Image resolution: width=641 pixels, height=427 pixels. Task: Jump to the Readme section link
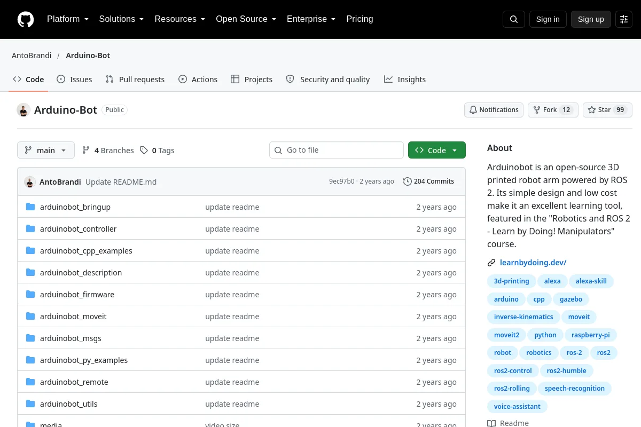(508, 423)
